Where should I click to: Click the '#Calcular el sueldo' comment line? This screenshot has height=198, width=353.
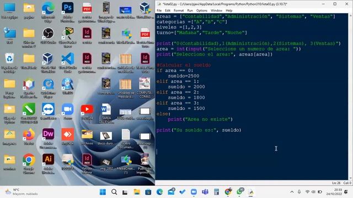tap(184, 65)
